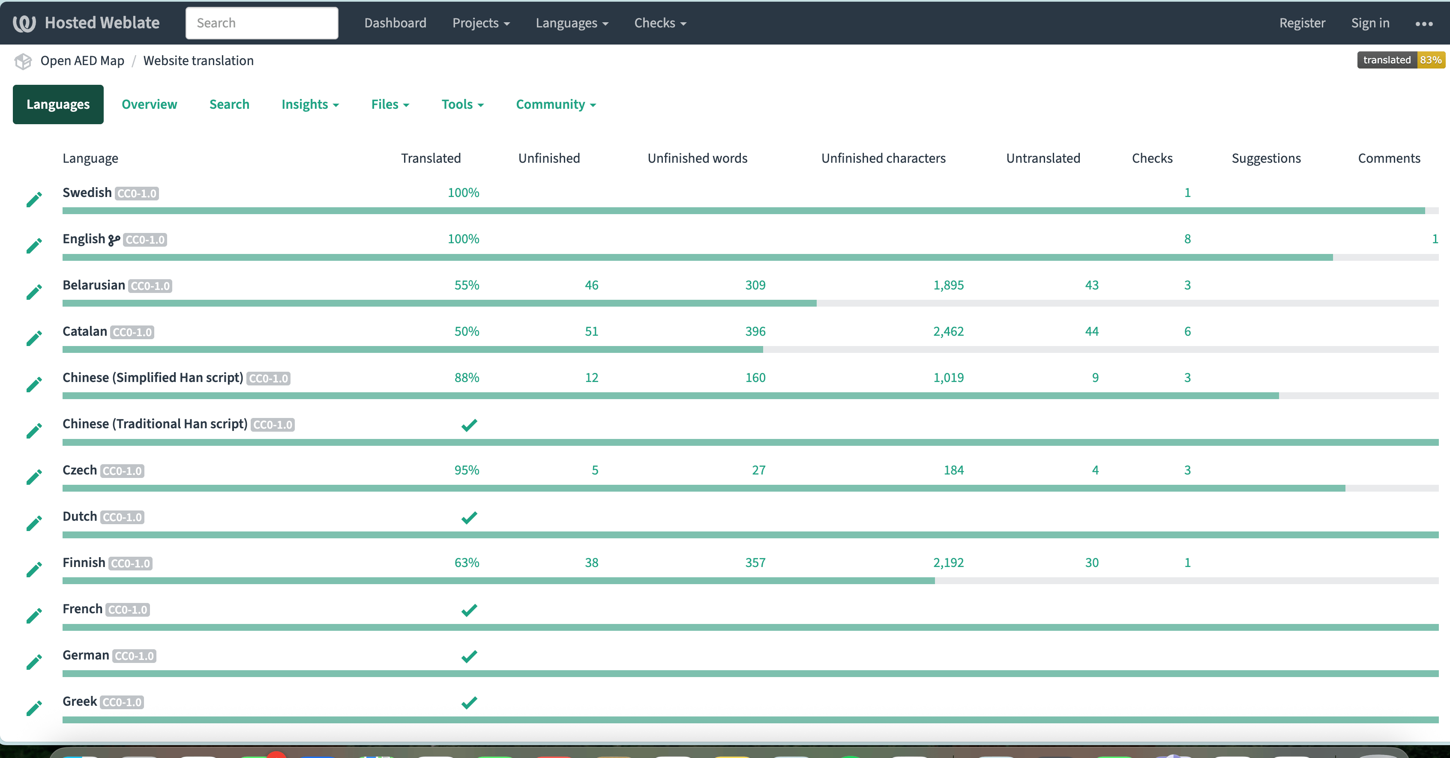
Task: Expand the Projects dropdown
Action: point(481,23)
